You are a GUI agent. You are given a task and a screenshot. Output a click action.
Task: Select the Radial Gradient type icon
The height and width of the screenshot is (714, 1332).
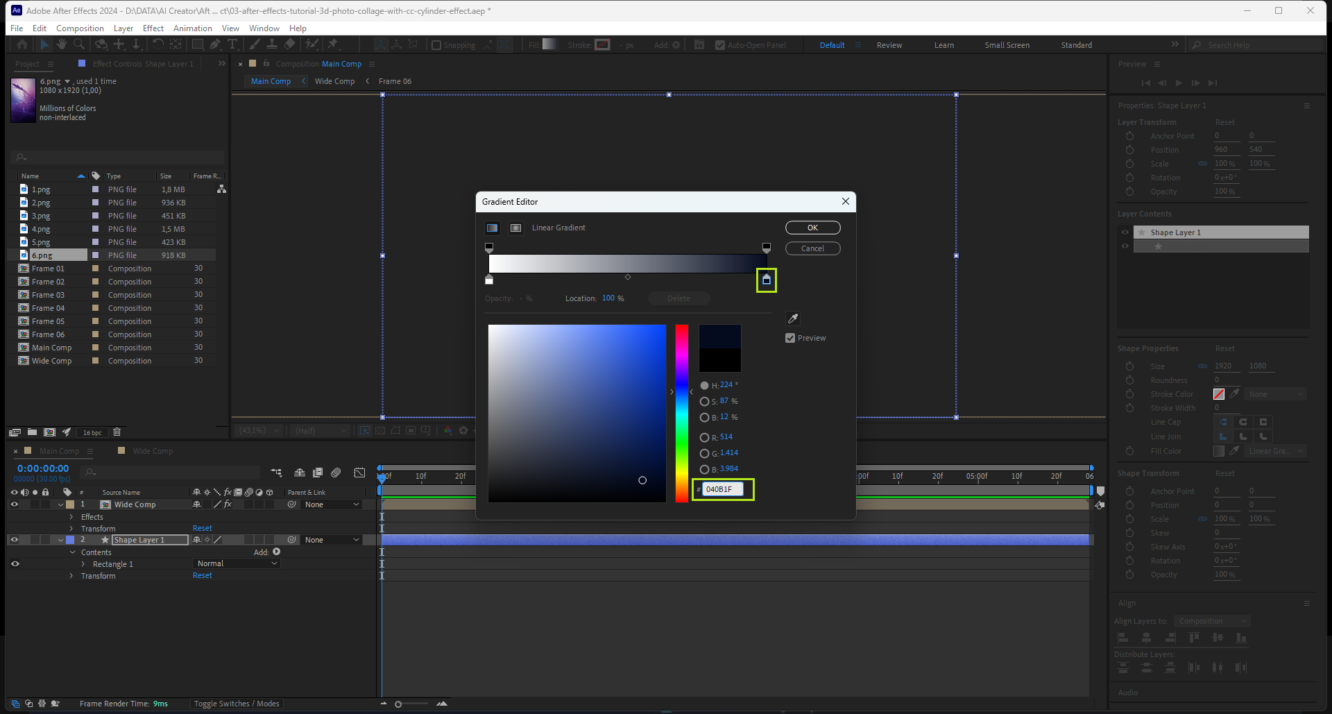click(x=515, y=228)
